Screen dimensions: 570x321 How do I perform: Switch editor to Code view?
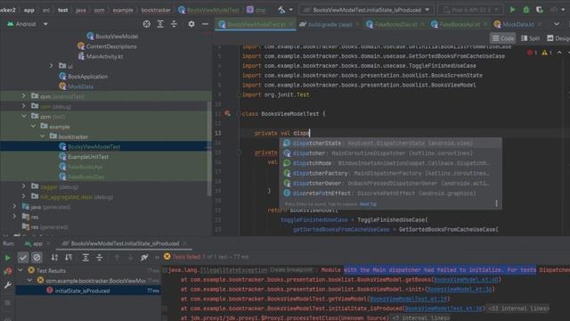(503, 38)
